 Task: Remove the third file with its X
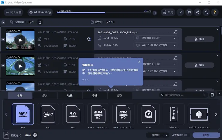(x=217, y=81)
